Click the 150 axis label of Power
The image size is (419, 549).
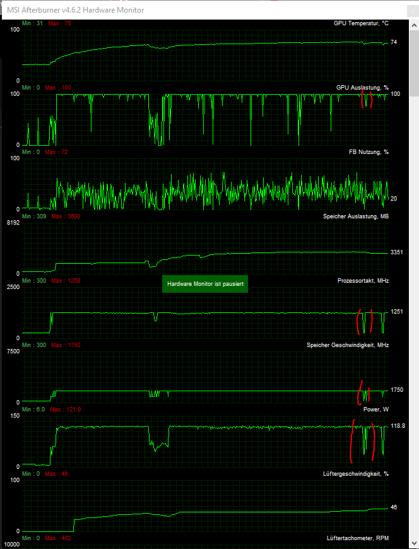15,416
